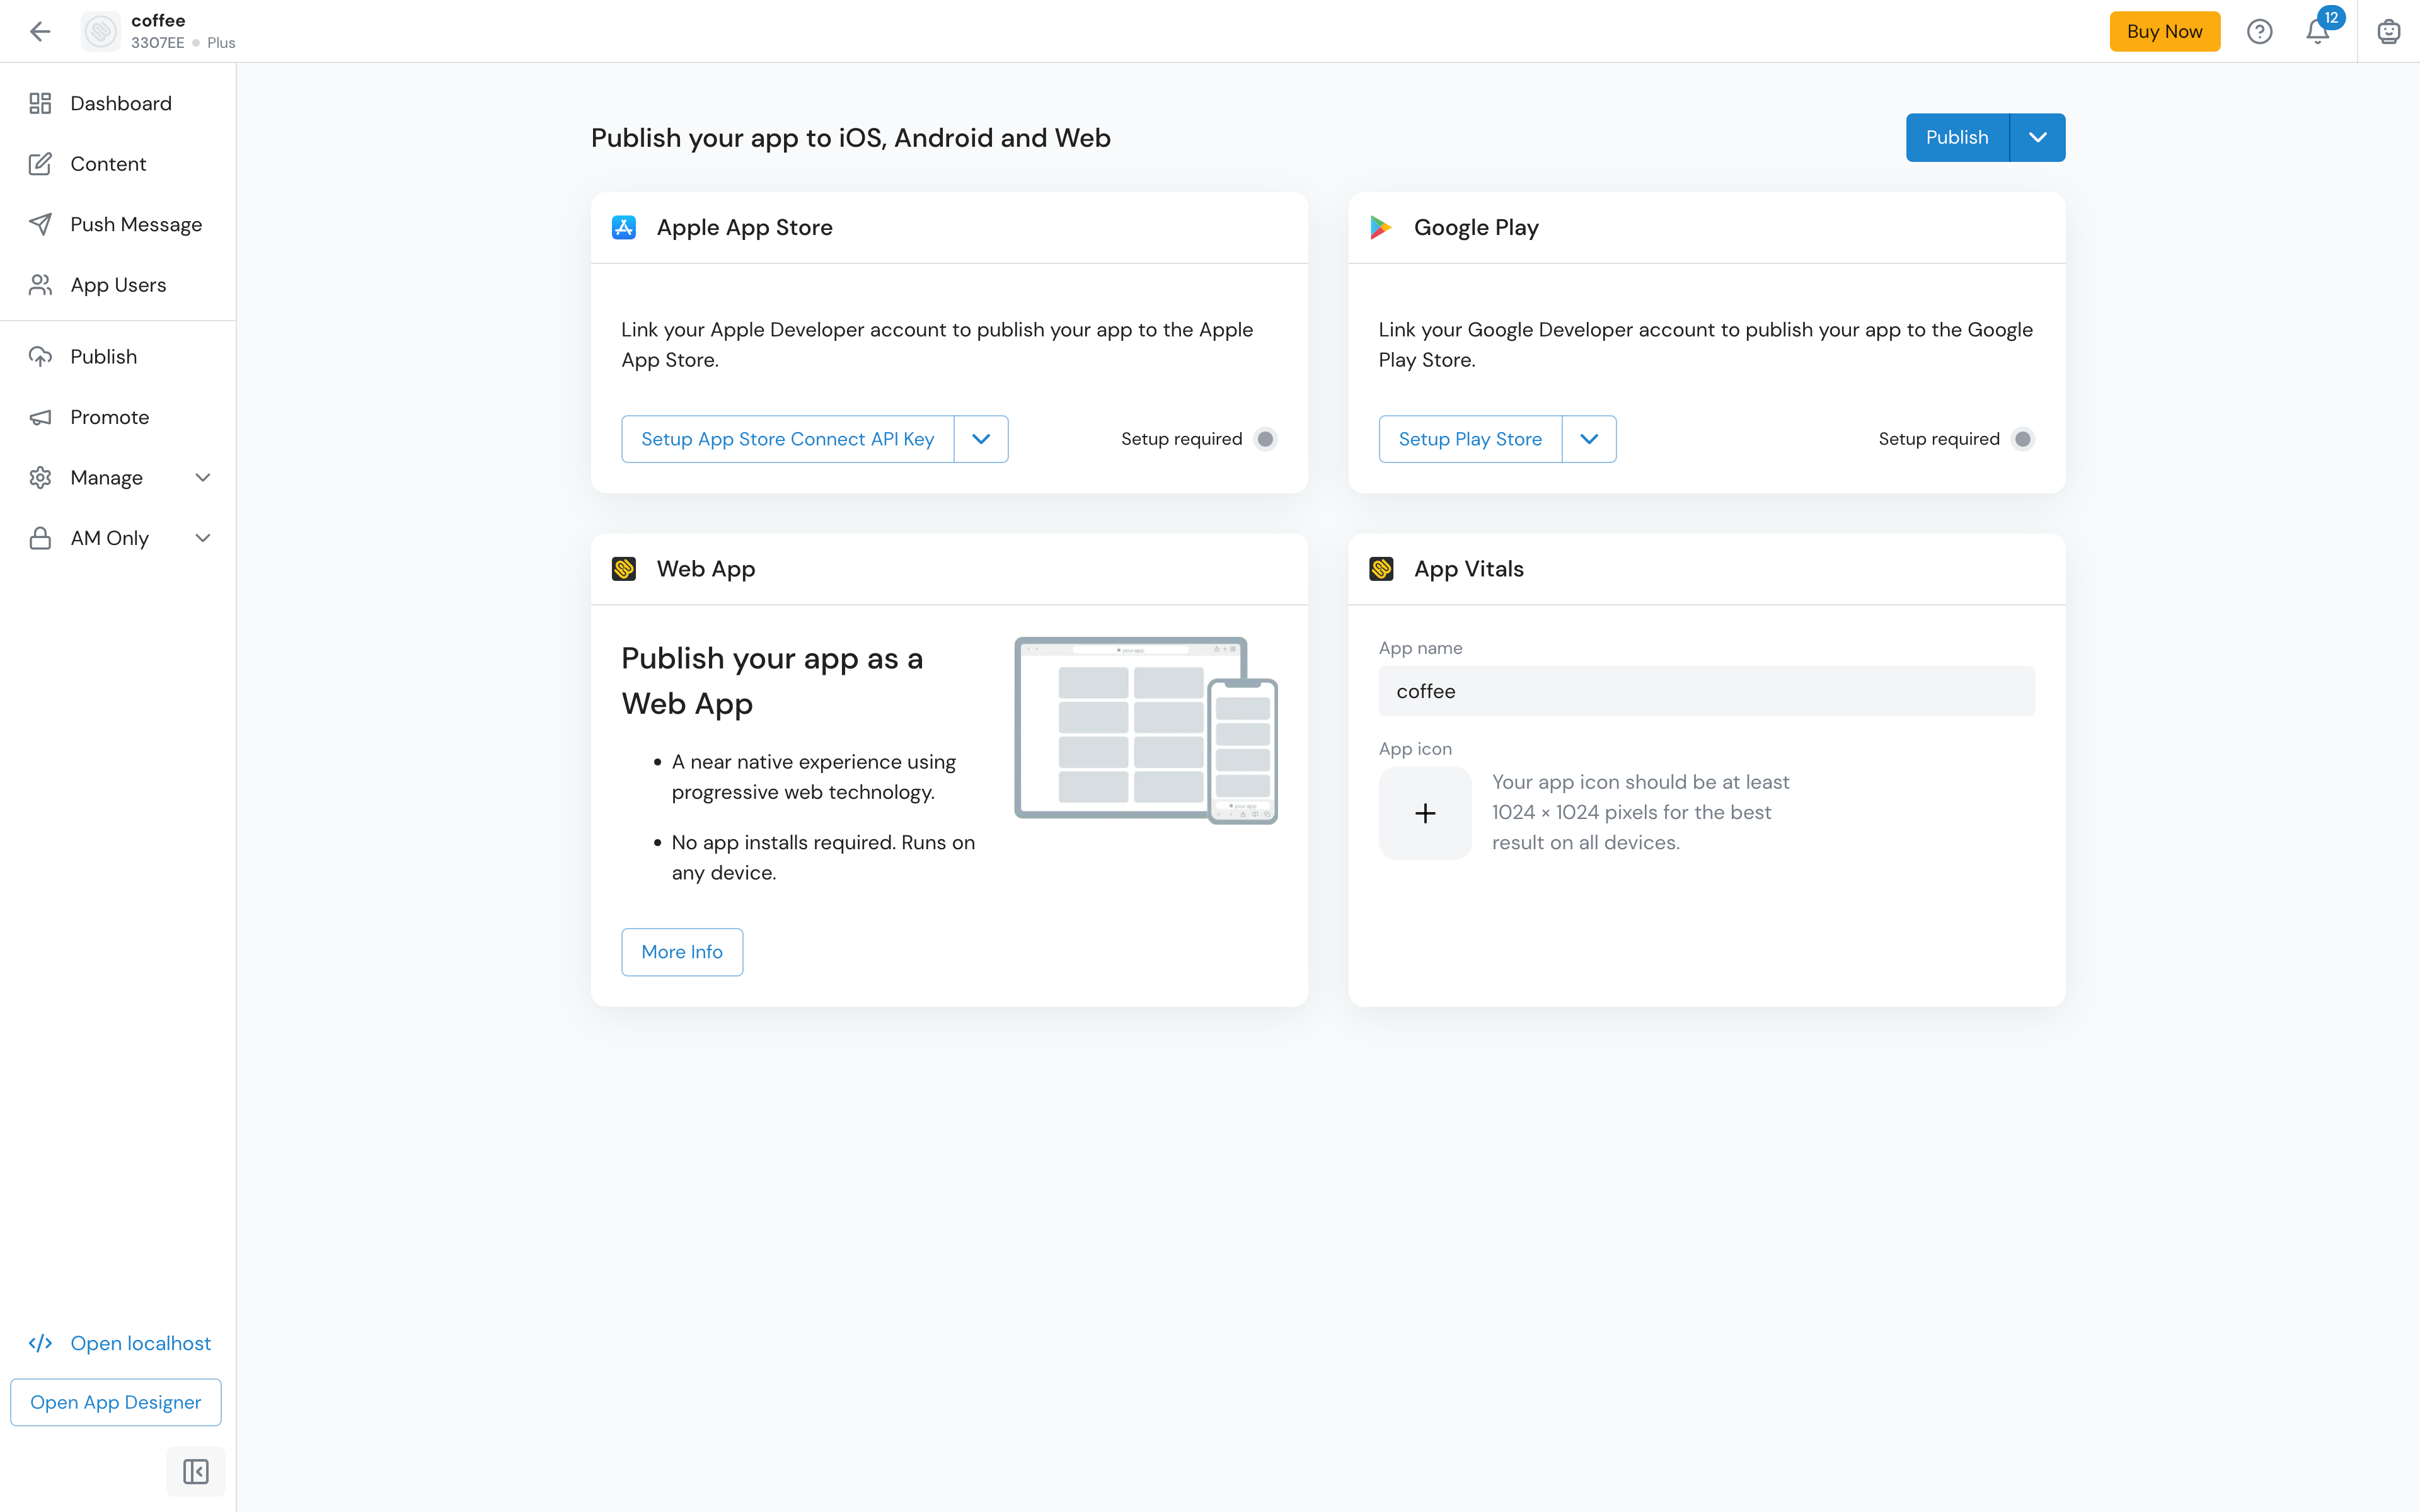
Task: Click the Open localhost link
Action: click(140, 1343)
